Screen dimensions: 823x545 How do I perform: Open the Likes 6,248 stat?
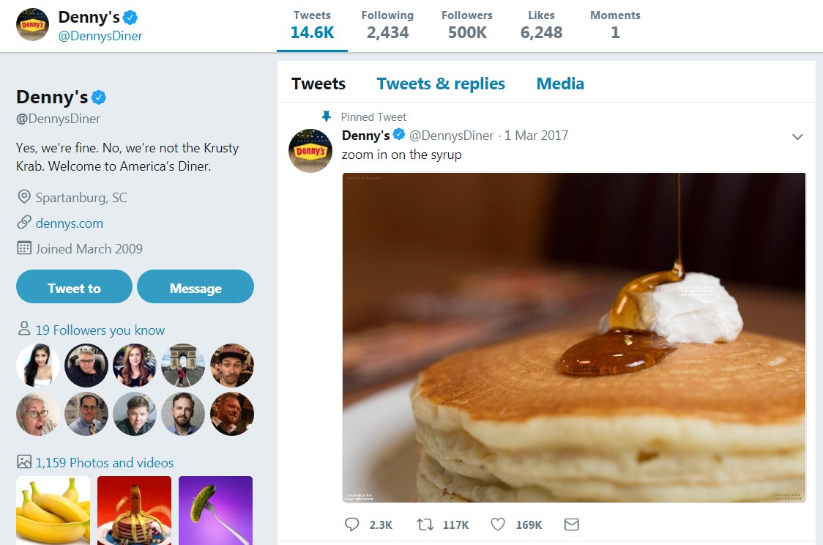tap(541, 25)
